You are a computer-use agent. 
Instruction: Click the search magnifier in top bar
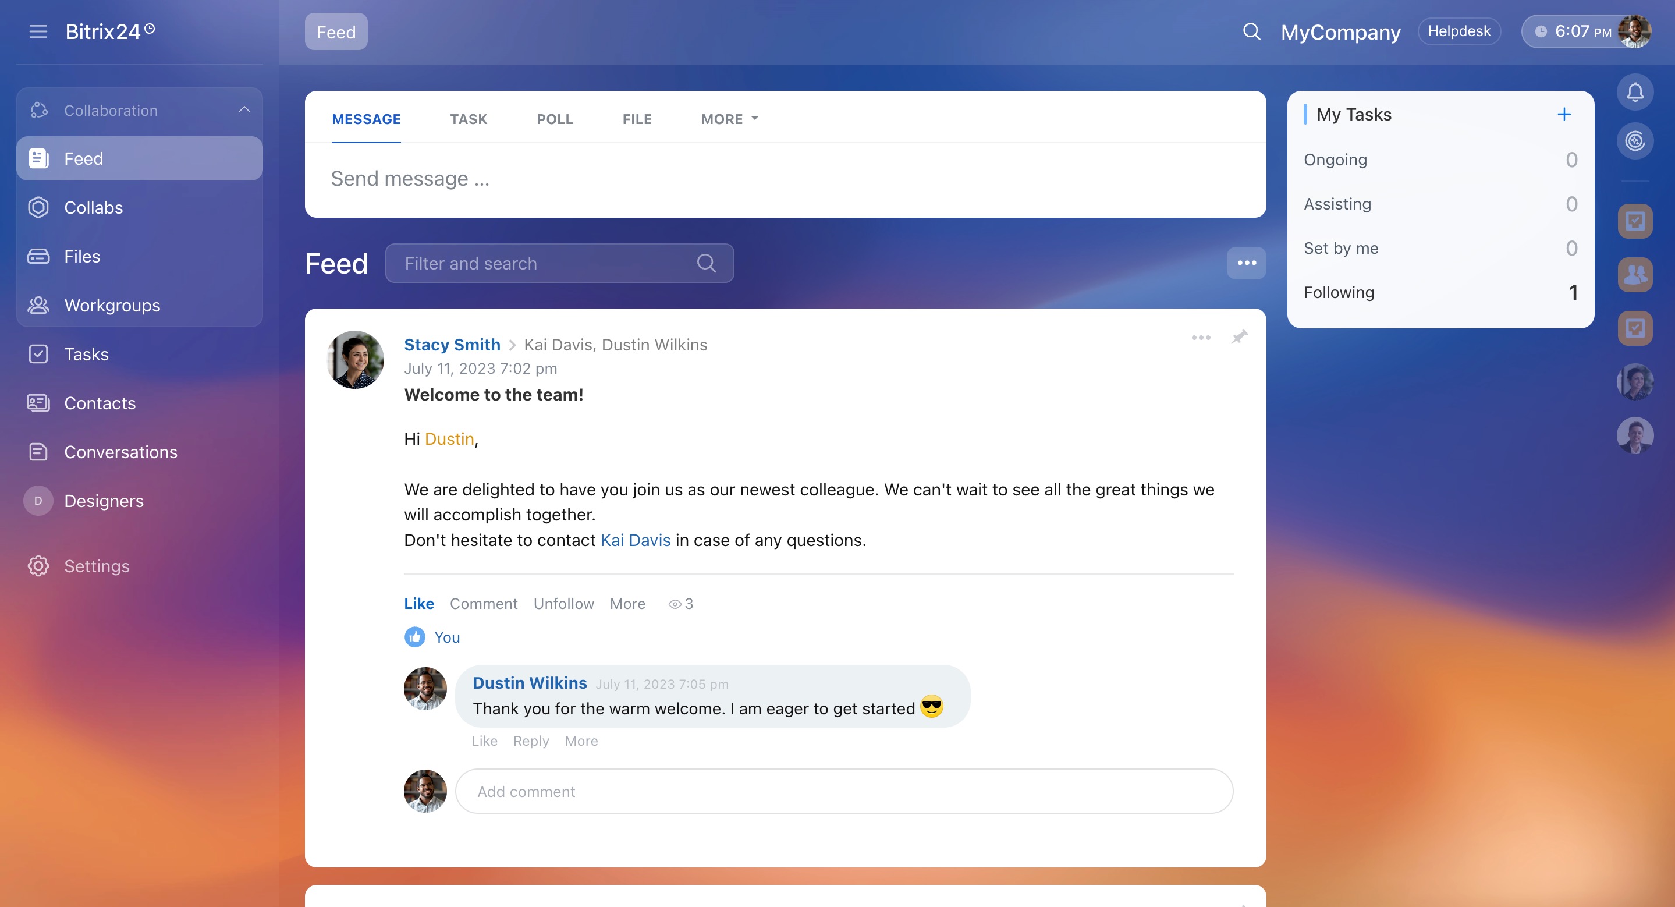(1251, 31)
